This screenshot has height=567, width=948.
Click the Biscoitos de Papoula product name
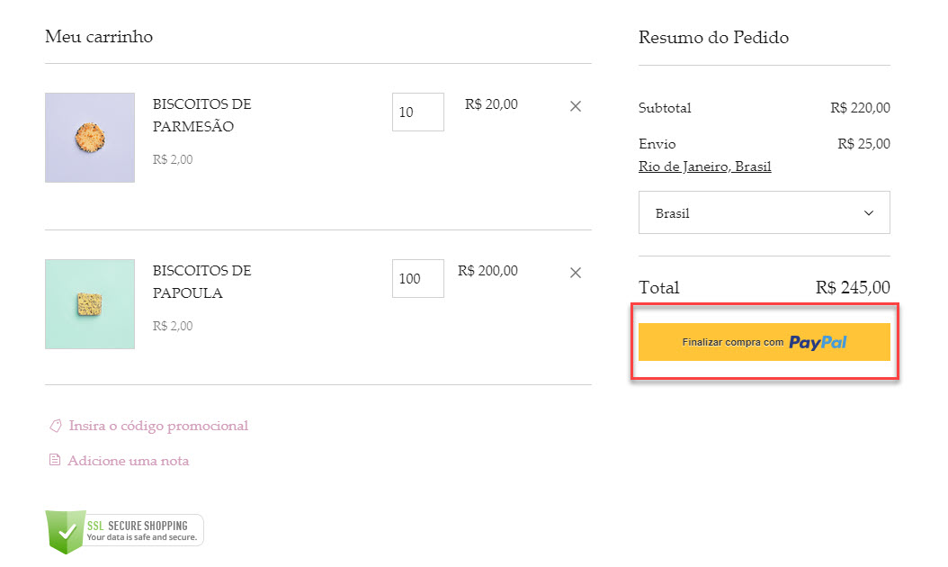[201, 282]
